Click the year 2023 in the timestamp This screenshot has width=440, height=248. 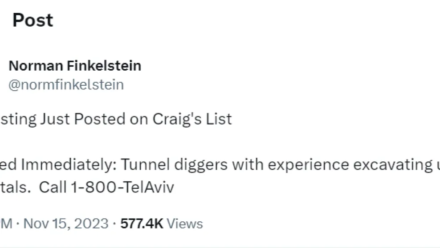coord(91,223)
